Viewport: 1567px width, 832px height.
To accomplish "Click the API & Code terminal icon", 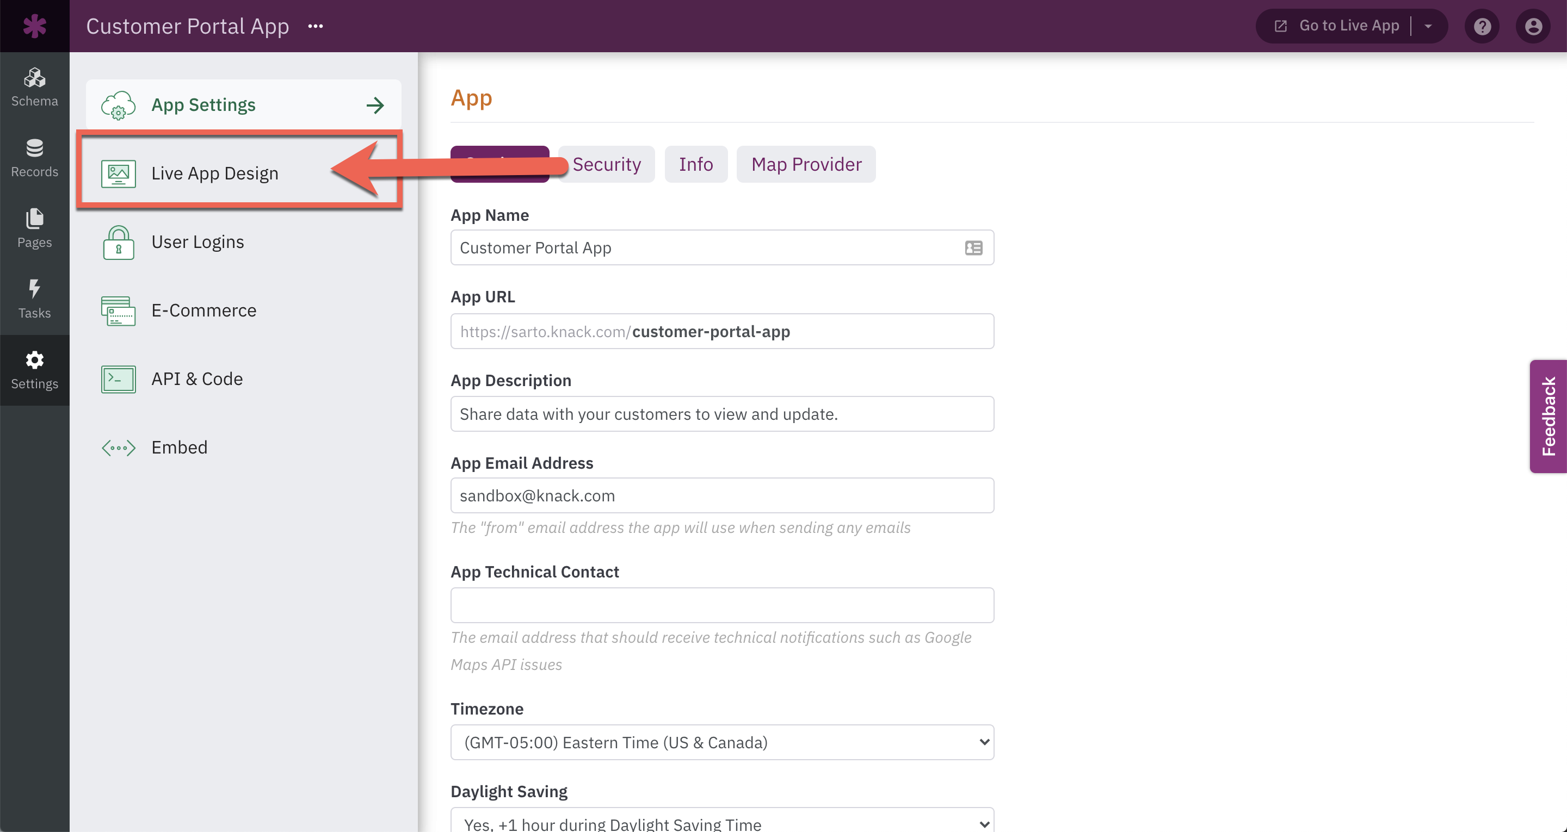I will (118, 380).
